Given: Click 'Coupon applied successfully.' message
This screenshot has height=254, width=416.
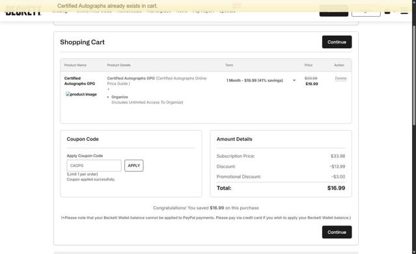Looking at the screenshot, I should click(90, 179).
